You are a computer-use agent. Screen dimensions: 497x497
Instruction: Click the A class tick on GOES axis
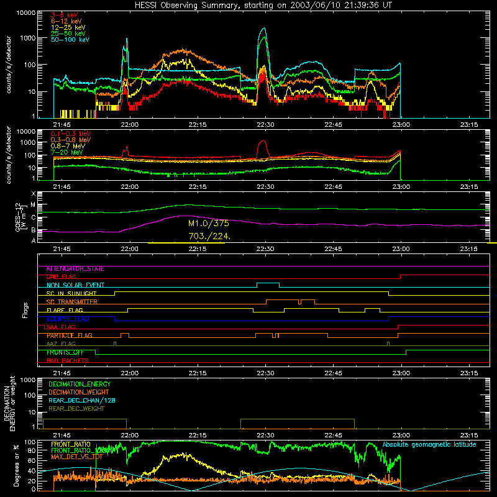coord(34,240)
